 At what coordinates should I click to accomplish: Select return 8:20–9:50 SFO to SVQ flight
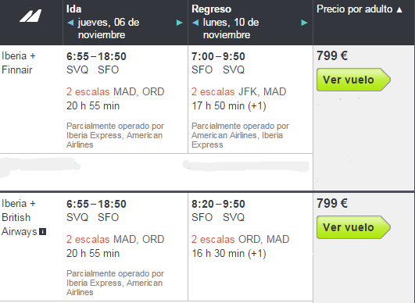(x=218, y=204)
